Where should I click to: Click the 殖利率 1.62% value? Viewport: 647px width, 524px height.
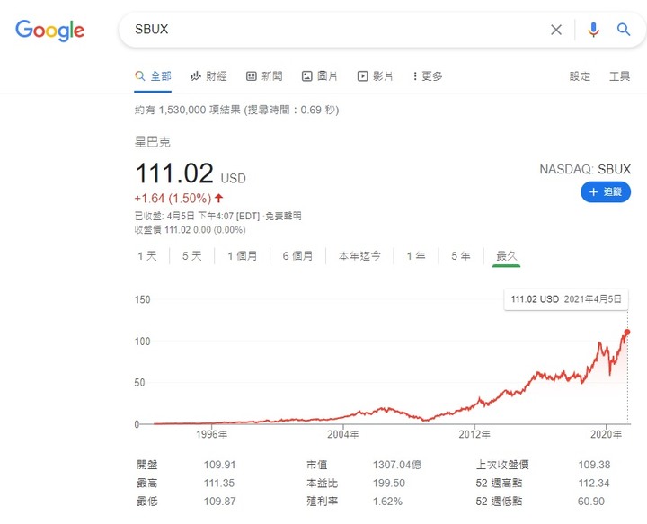[387, 502]
